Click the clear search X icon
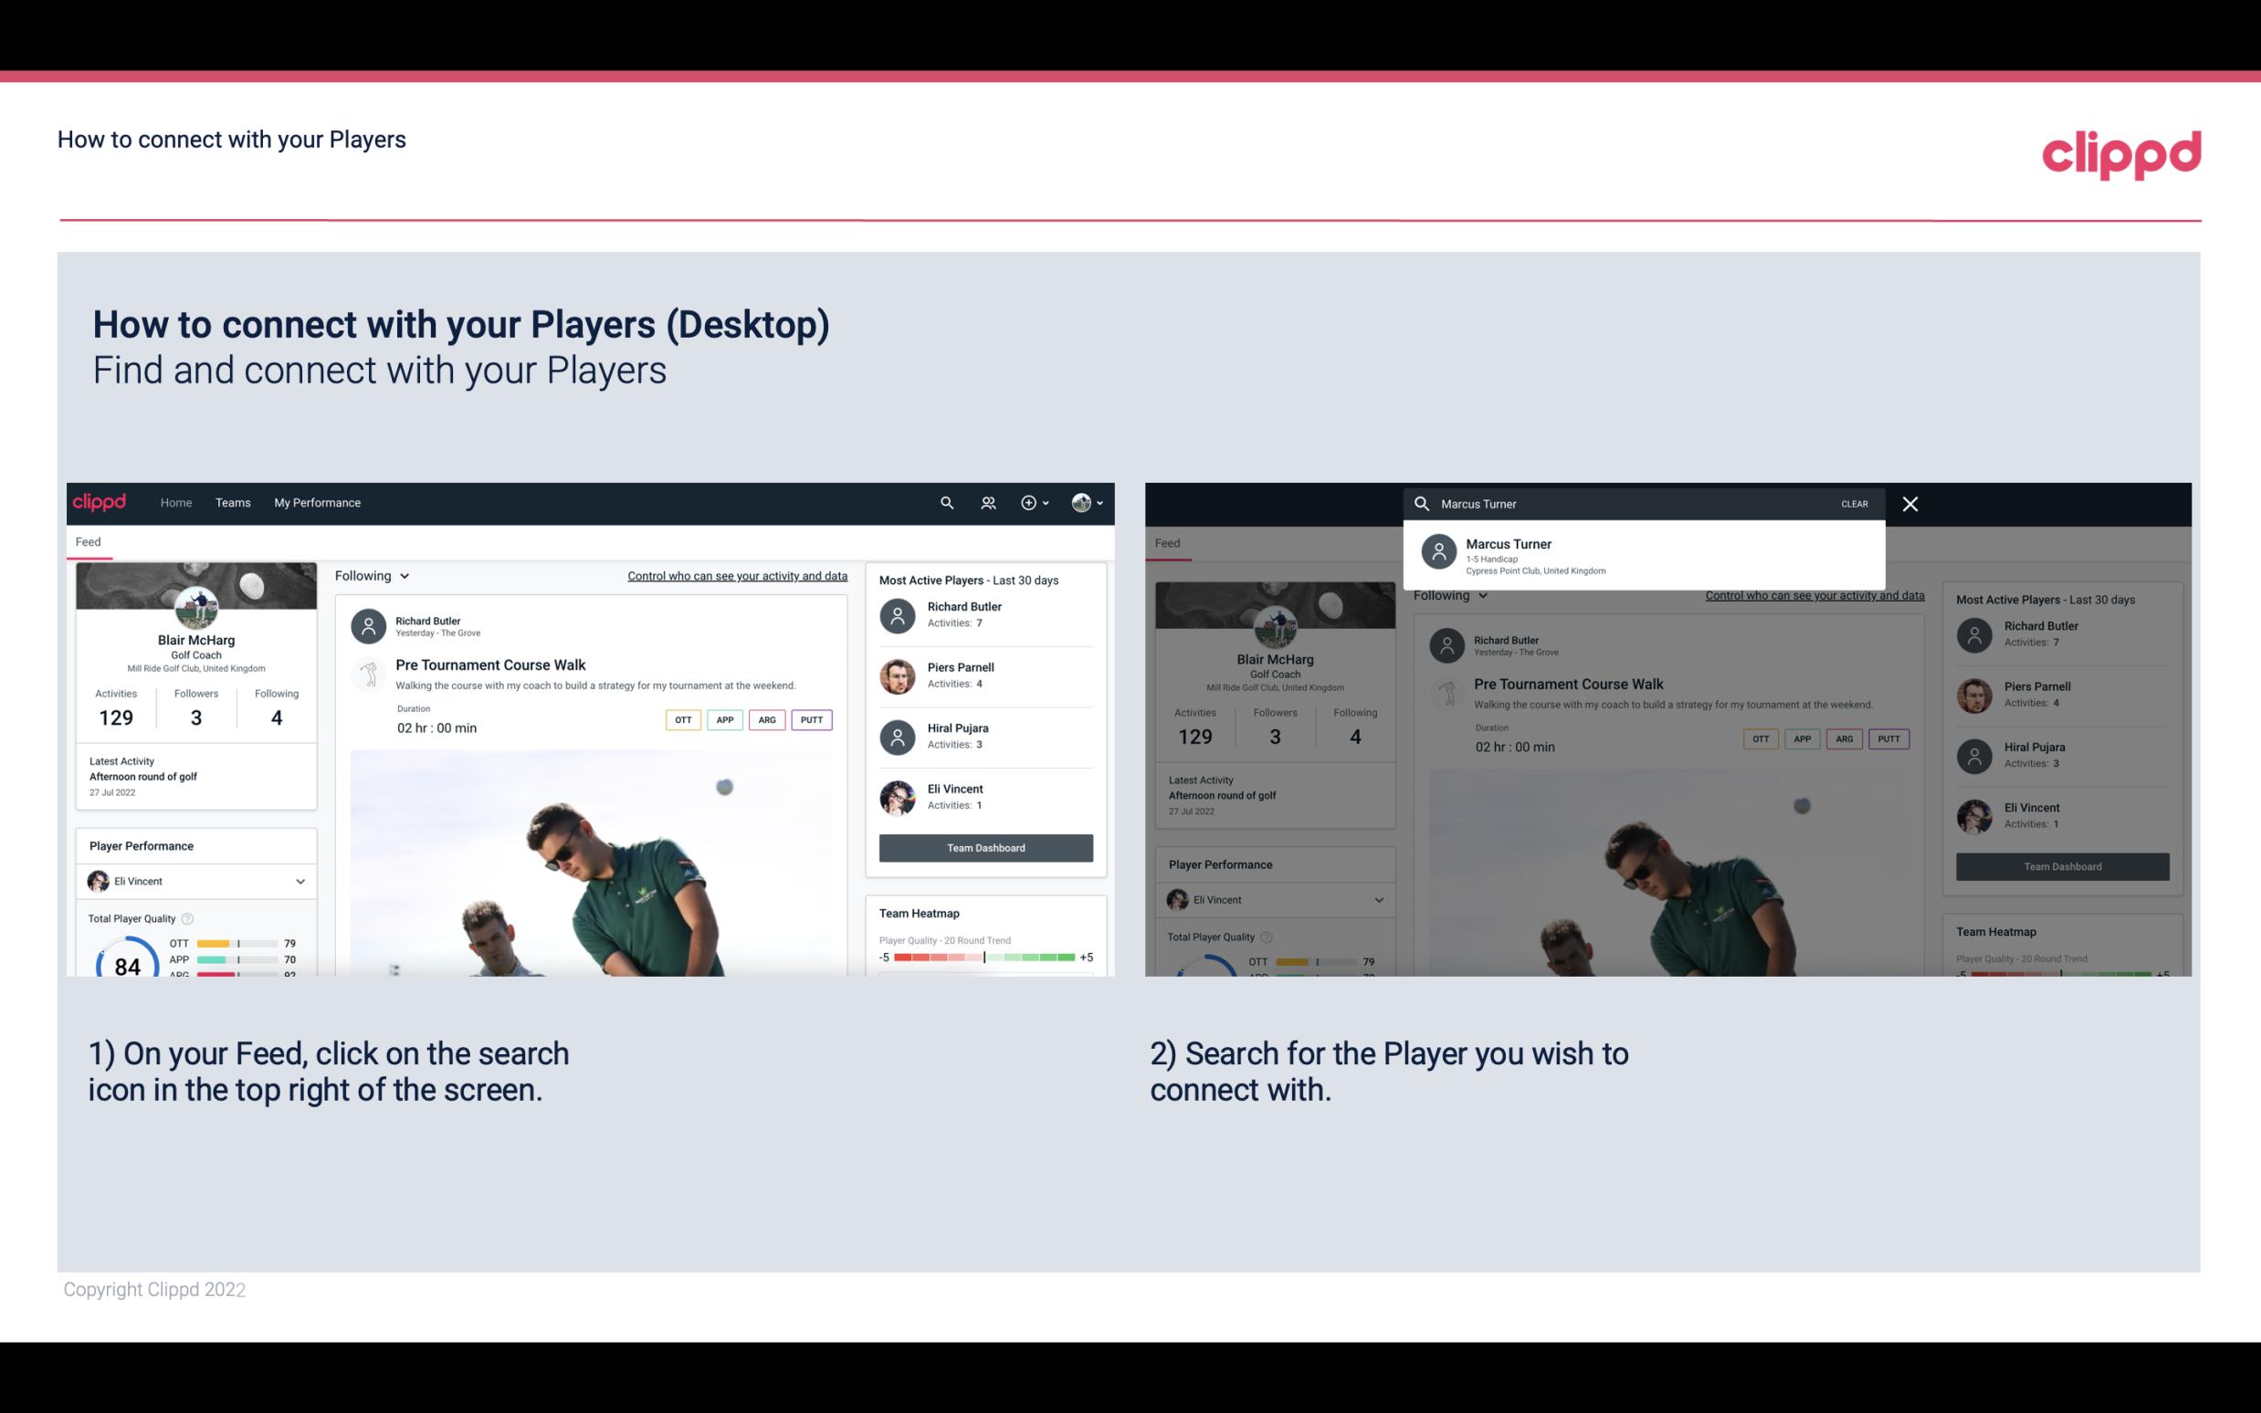 pos(1909,503)
